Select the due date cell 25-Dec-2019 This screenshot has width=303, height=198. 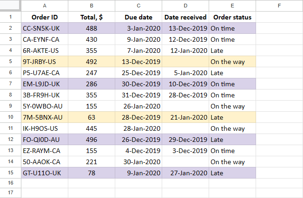click(138, 73)
